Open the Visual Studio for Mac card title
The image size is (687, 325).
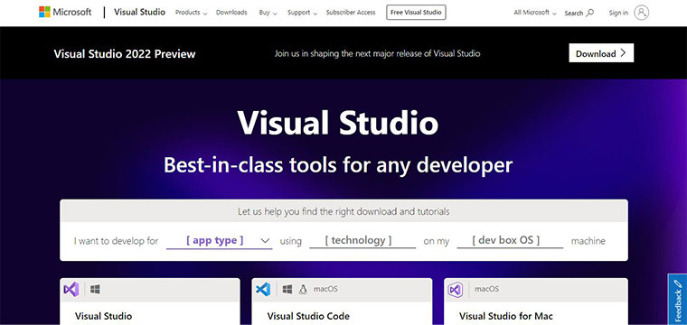pyautogui.click(x=506, y=316)
